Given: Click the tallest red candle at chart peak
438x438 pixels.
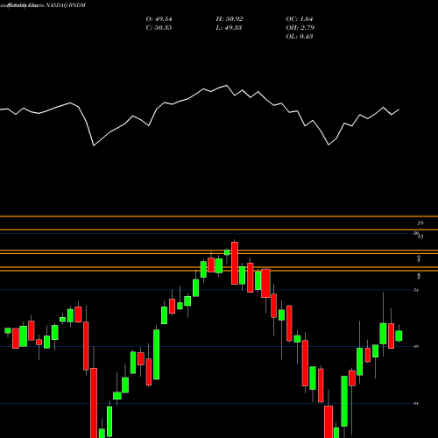Looking at the screenshot, I should pyautogui.click(x=235, y=263).
